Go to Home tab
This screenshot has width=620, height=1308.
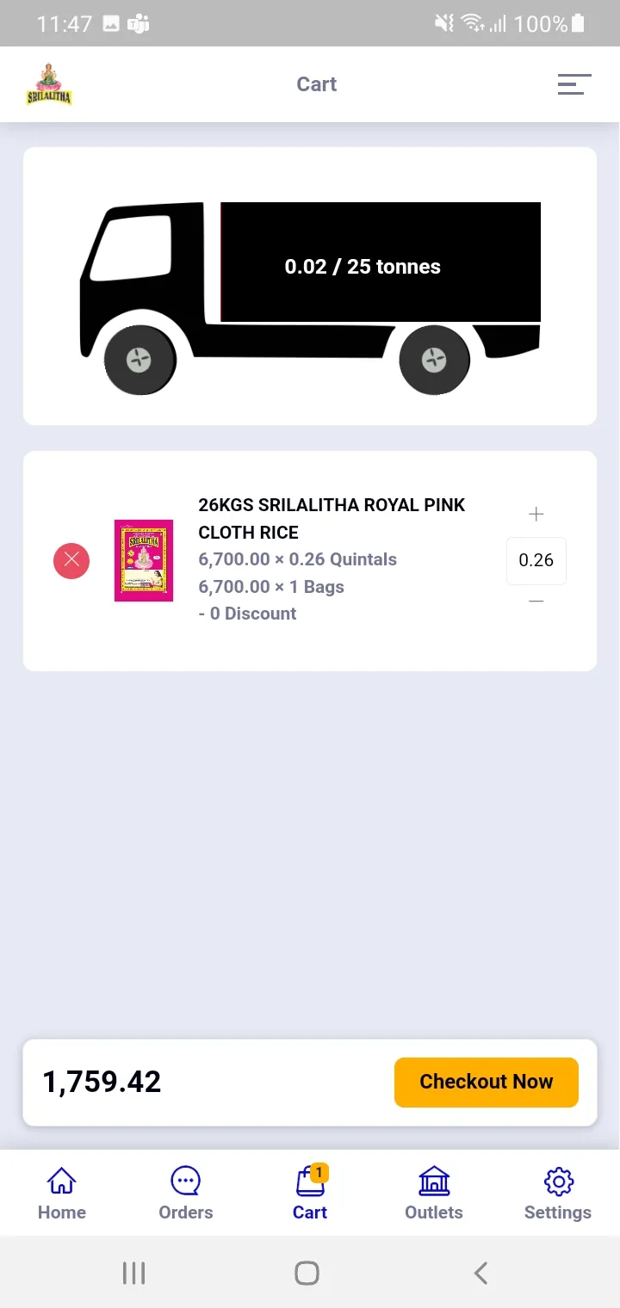pos(62,1193)
